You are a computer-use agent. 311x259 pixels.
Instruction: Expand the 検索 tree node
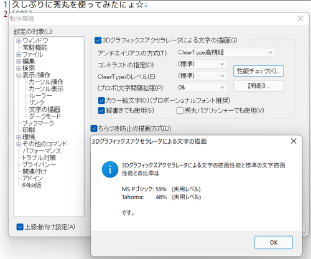click(x=19, y=68)
